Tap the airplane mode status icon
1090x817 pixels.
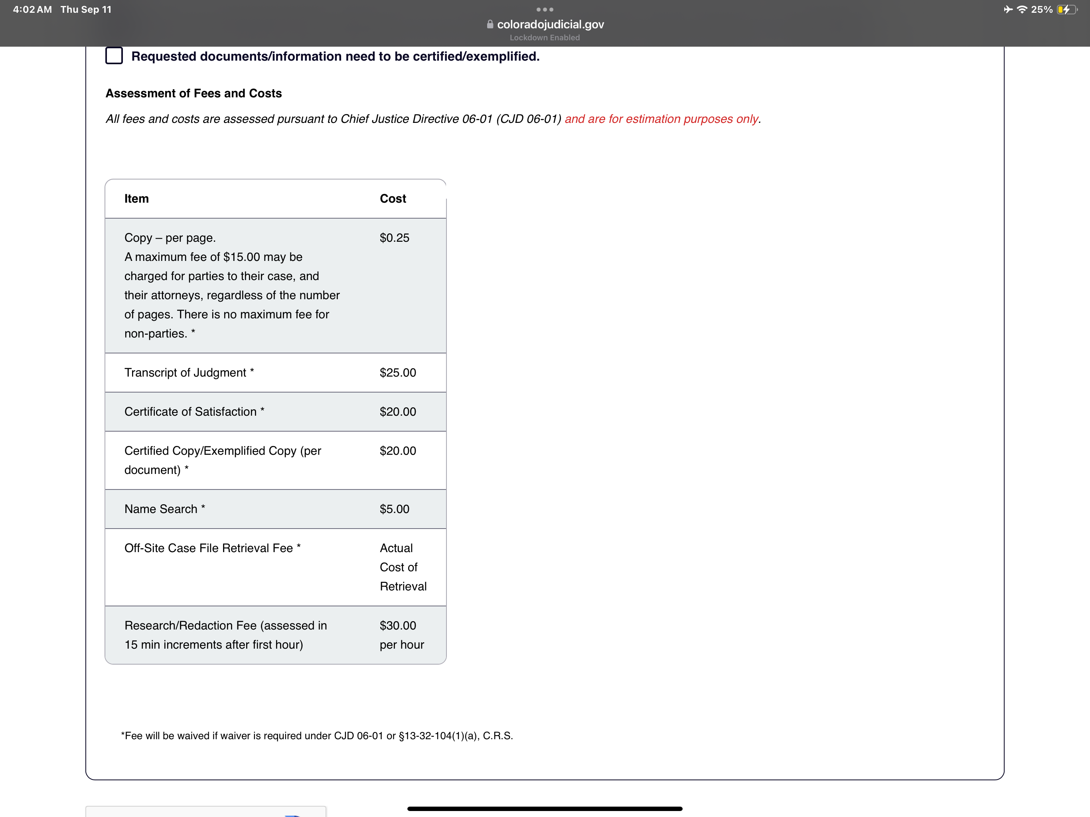(1008, 9)
